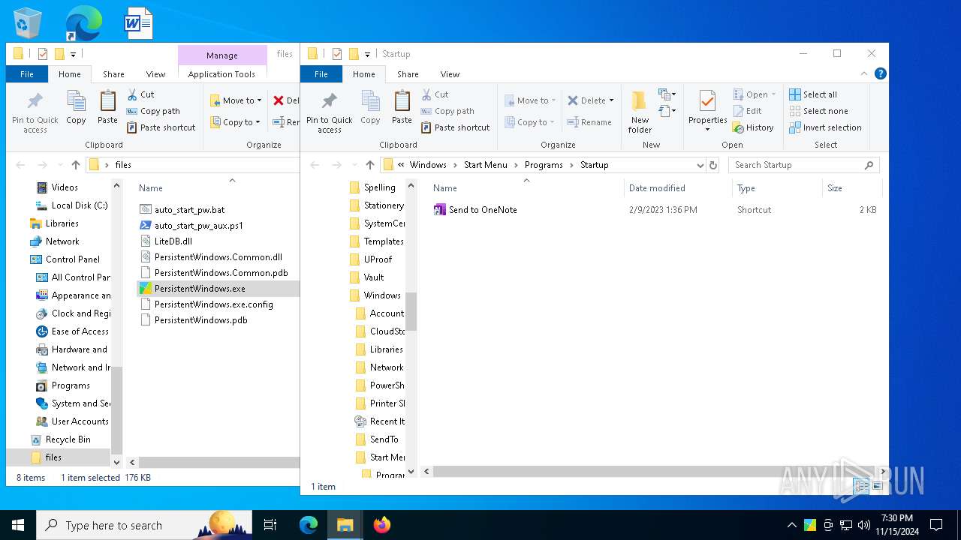
Task: Click New folder icon in Startup window
Action: pos(640,100)
